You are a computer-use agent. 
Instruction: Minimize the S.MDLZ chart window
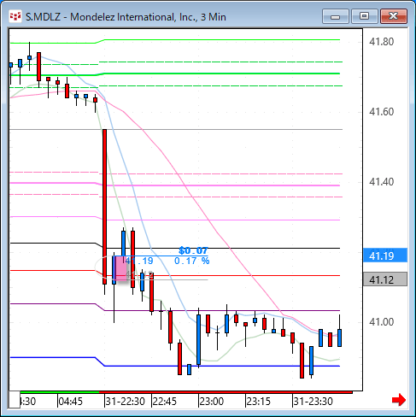(x=336, y=16)
